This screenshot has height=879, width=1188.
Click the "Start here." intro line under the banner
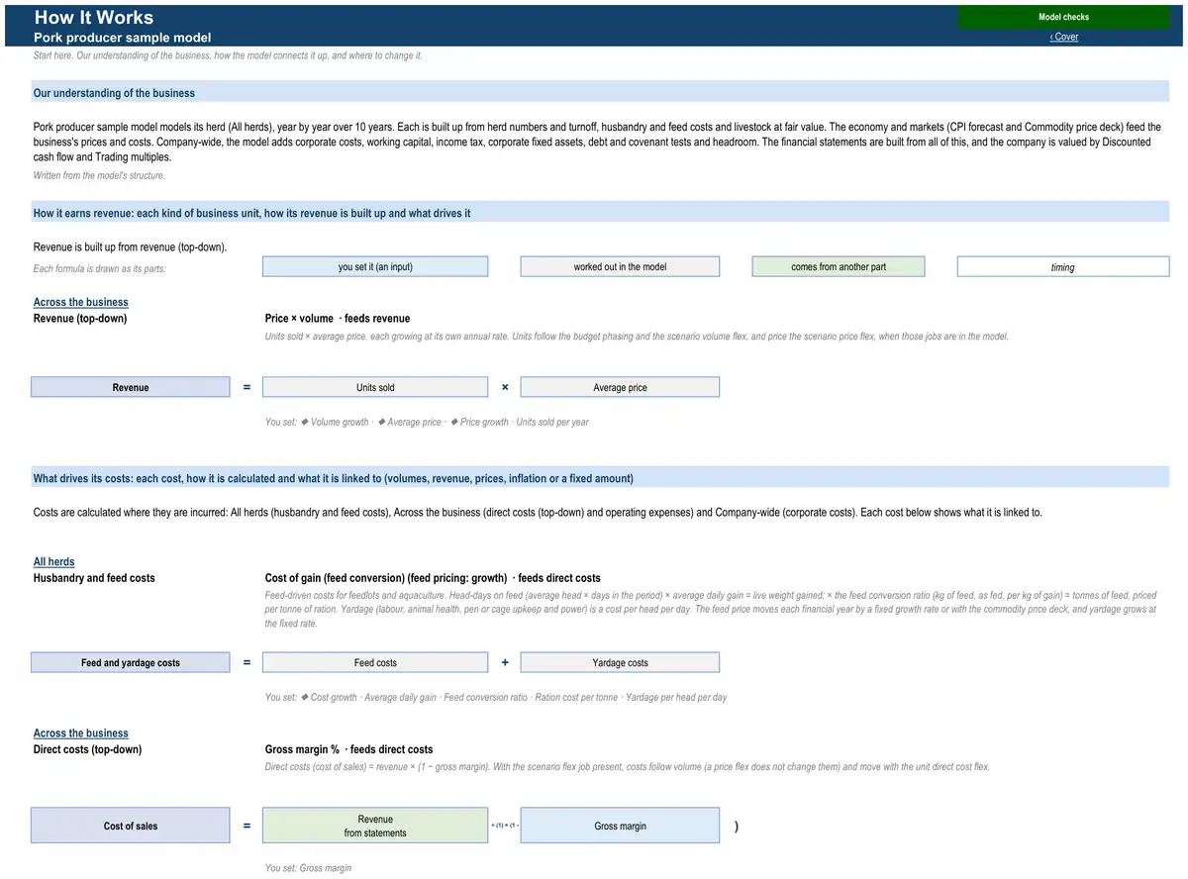click(228, 55)
